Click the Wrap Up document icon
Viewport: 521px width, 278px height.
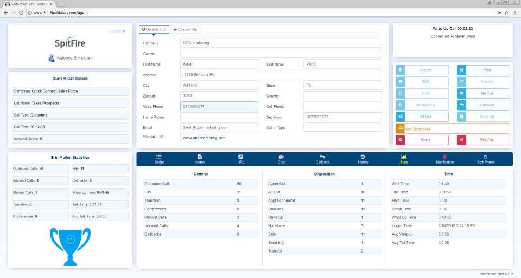(x=461, y=117)
